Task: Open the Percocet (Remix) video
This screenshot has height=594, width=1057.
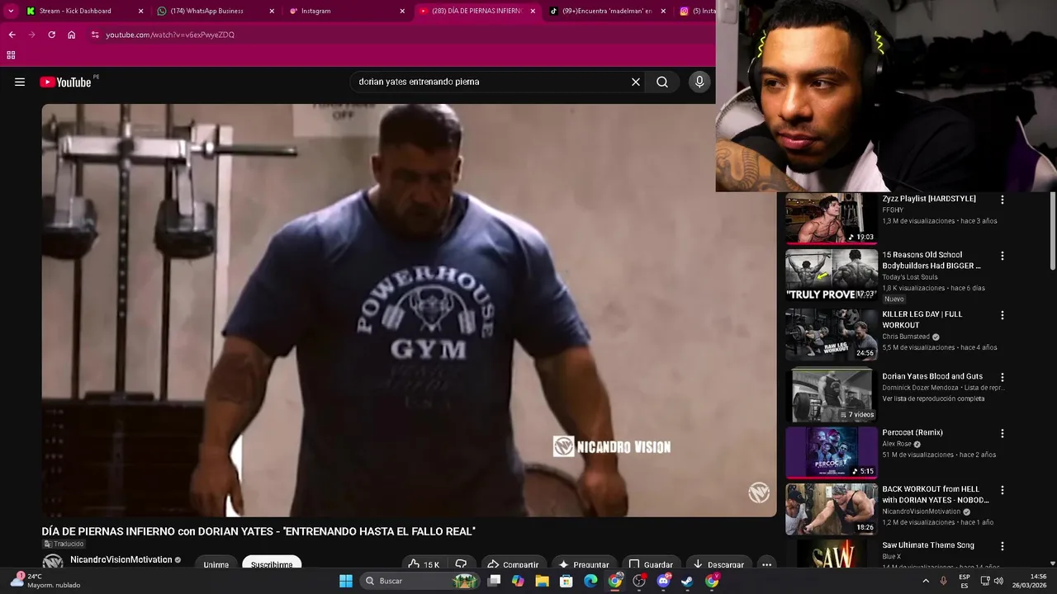Action: [831, 453]
